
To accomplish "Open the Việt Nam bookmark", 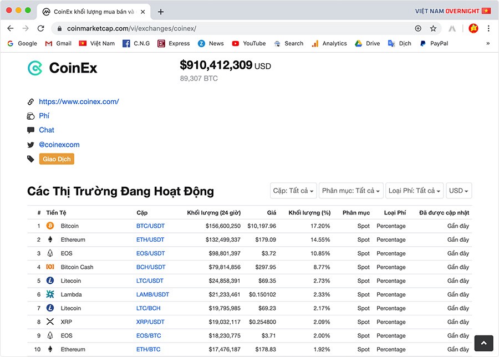I will pyautogui.click(x=96, y=43).
